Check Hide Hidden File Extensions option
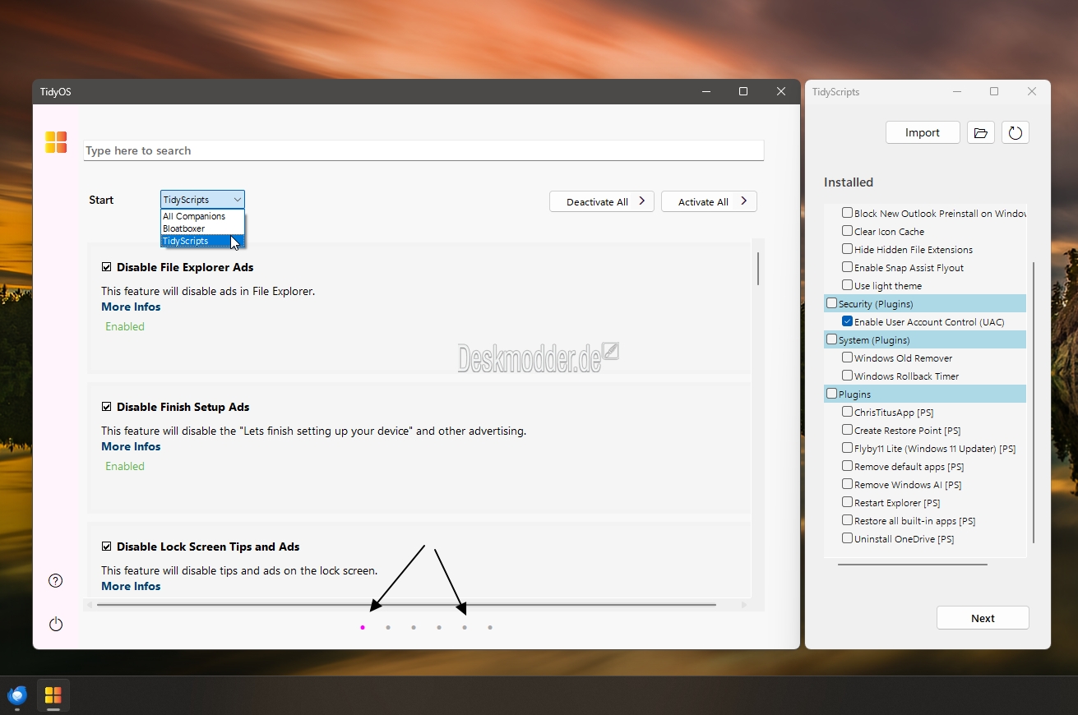This screenshot has width=1078, height=715. tap(847, 249)
